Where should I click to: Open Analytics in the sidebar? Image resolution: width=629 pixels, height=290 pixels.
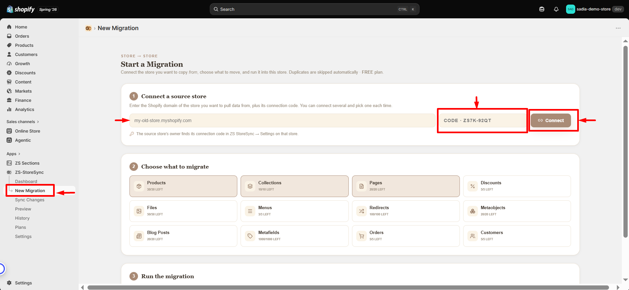(25, 109)
